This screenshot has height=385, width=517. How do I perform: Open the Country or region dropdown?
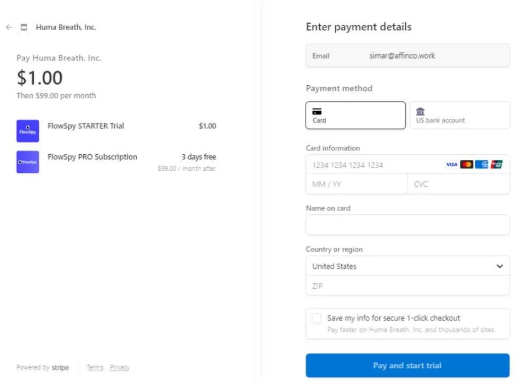point(407,266)
